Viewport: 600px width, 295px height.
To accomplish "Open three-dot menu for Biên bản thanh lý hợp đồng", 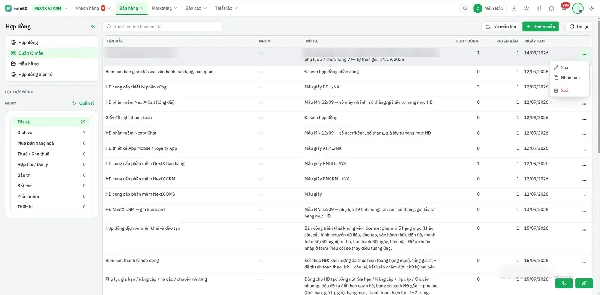I will pyautogui.click(x=584, y=262).
